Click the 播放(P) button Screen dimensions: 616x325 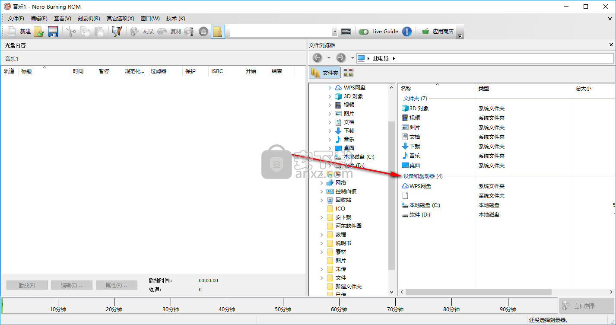point(27,285)
